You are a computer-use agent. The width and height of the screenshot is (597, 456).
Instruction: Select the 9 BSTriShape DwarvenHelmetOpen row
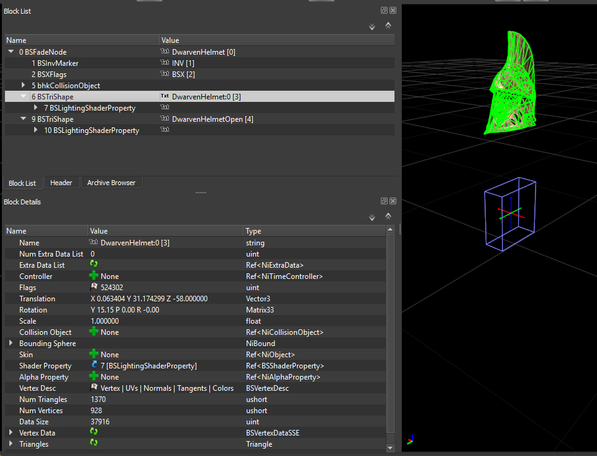pyautogui.click(x=199, y=119)
